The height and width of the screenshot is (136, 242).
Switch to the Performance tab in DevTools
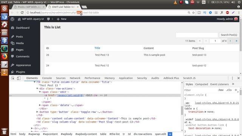tap(92, 78)
